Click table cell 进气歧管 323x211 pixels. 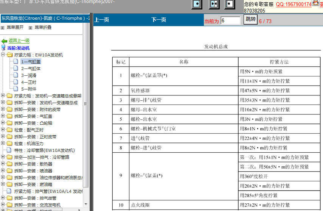pyautogui.click(x=183, y=138)
